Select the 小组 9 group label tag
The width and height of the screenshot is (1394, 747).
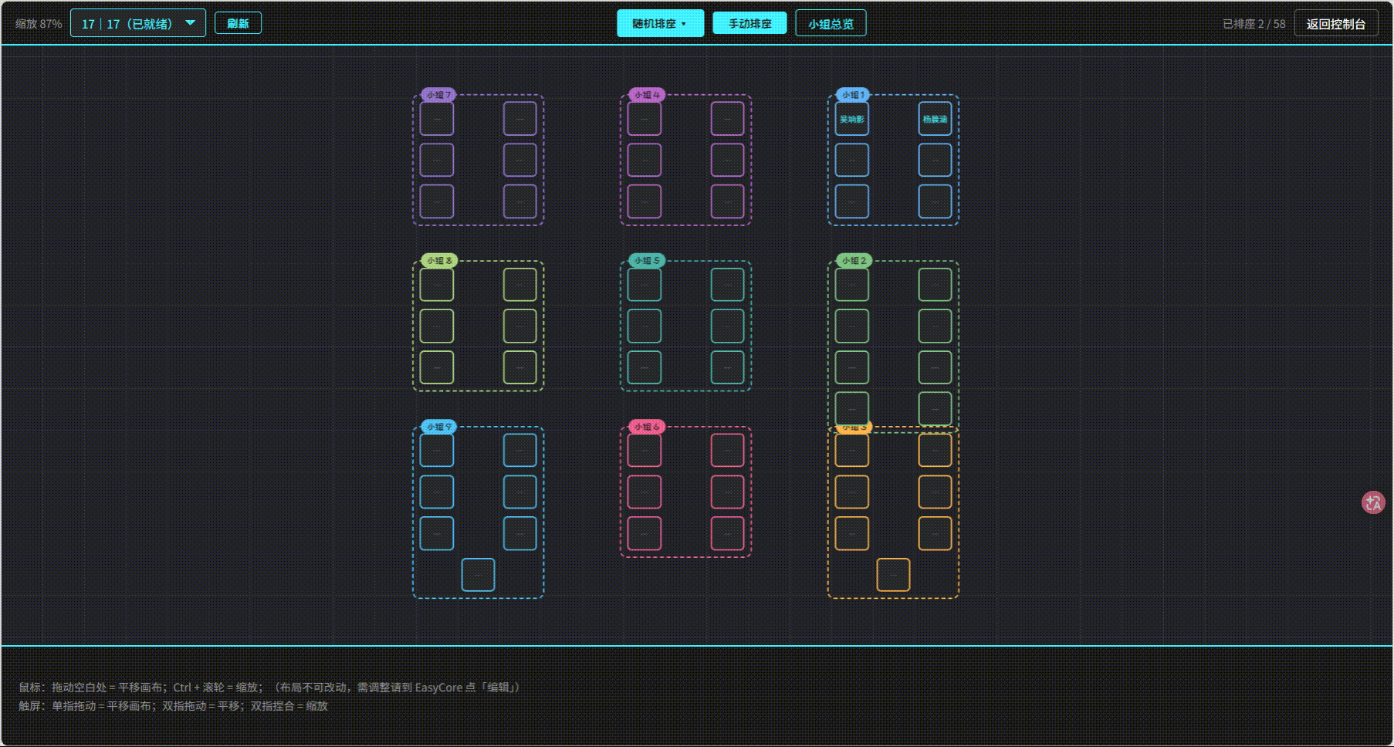(439, 427)
